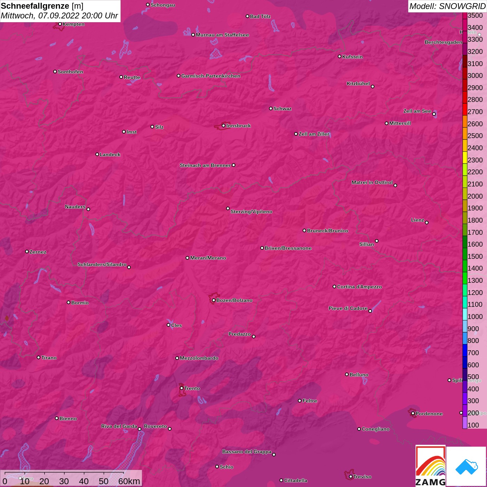Viewport: 487px width, 487px height.
Task: Select the Lienz location marker
Action: [426, 222]
